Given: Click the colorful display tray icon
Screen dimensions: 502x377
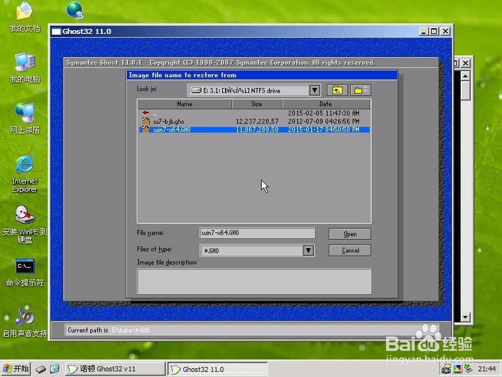Looking at the screenshot, I should [457, 369].
